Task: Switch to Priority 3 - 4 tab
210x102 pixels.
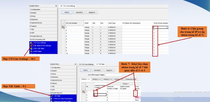Action: click(96, 79)
